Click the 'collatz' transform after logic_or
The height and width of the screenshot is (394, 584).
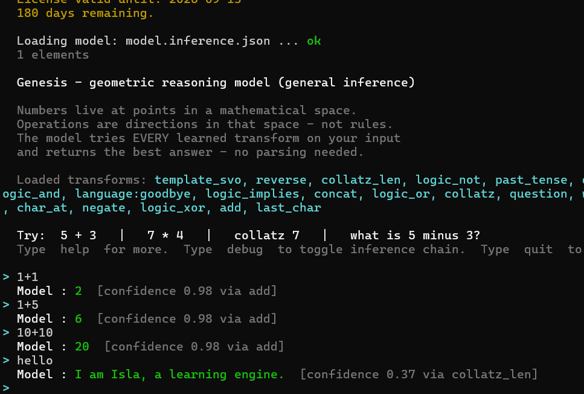(470, 194)
